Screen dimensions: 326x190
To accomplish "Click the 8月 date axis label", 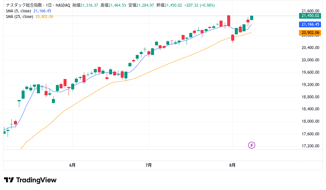I will (x=232, y=165).
